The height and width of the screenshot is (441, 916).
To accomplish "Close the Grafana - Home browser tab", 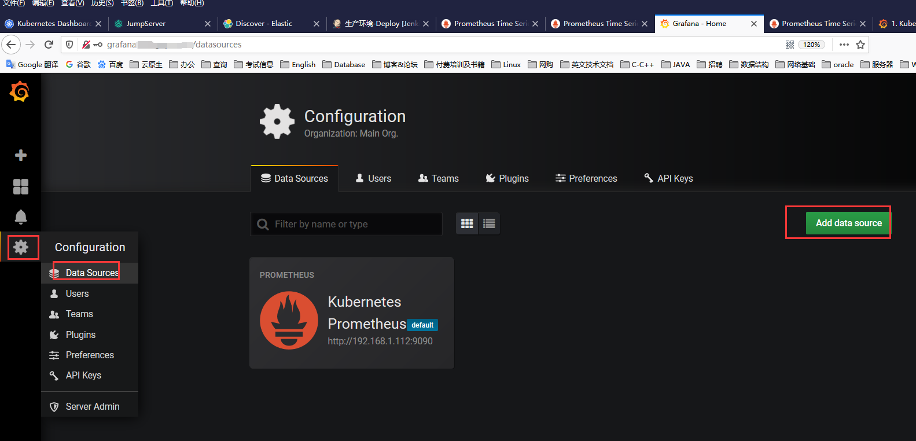I will tap(754, 24).
